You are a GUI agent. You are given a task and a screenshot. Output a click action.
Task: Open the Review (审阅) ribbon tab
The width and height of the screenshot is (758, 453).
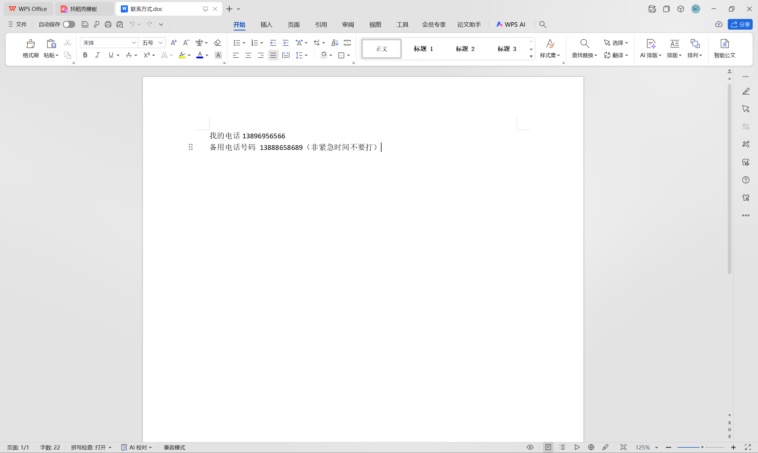click(348, 24)
